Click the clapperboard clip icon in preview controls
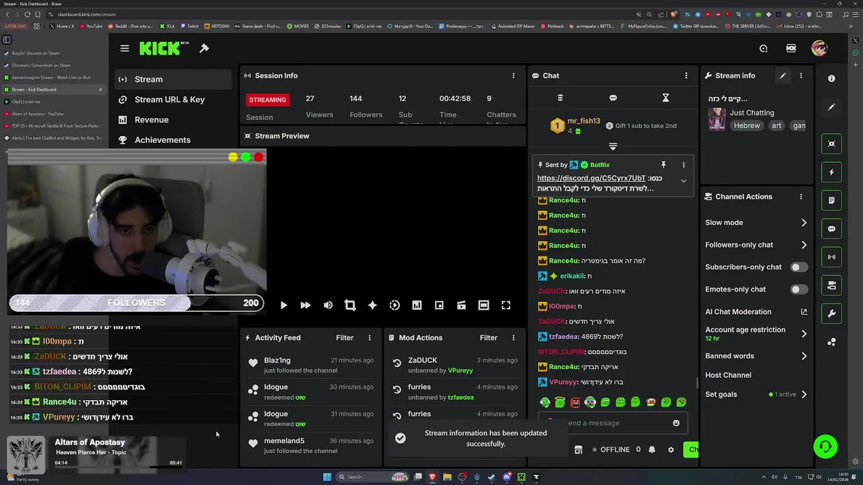Viewport: 863px width, 485px height. click(461, 305)
